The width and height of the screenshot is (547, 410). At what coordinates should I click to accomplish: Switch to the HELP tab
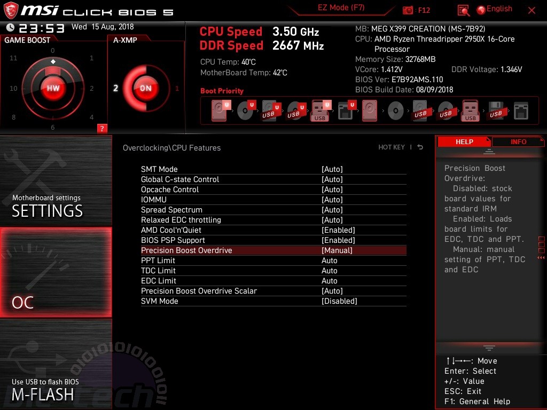pos(464,141)
